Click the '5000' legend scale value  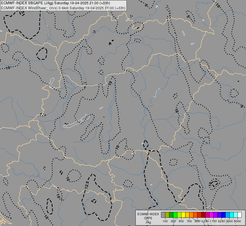(x=237, y=221)
